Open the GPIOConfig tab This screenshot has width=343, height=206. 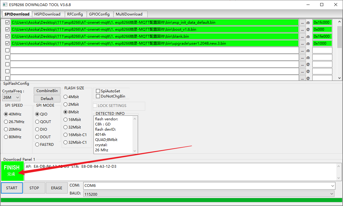click(x=99, y=14)
